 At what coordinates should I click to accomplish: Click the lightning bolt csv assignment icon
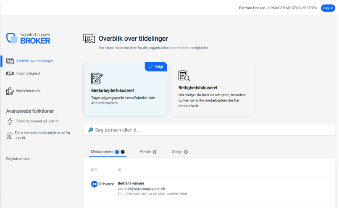pyautogui.click(x=10, y=121)
